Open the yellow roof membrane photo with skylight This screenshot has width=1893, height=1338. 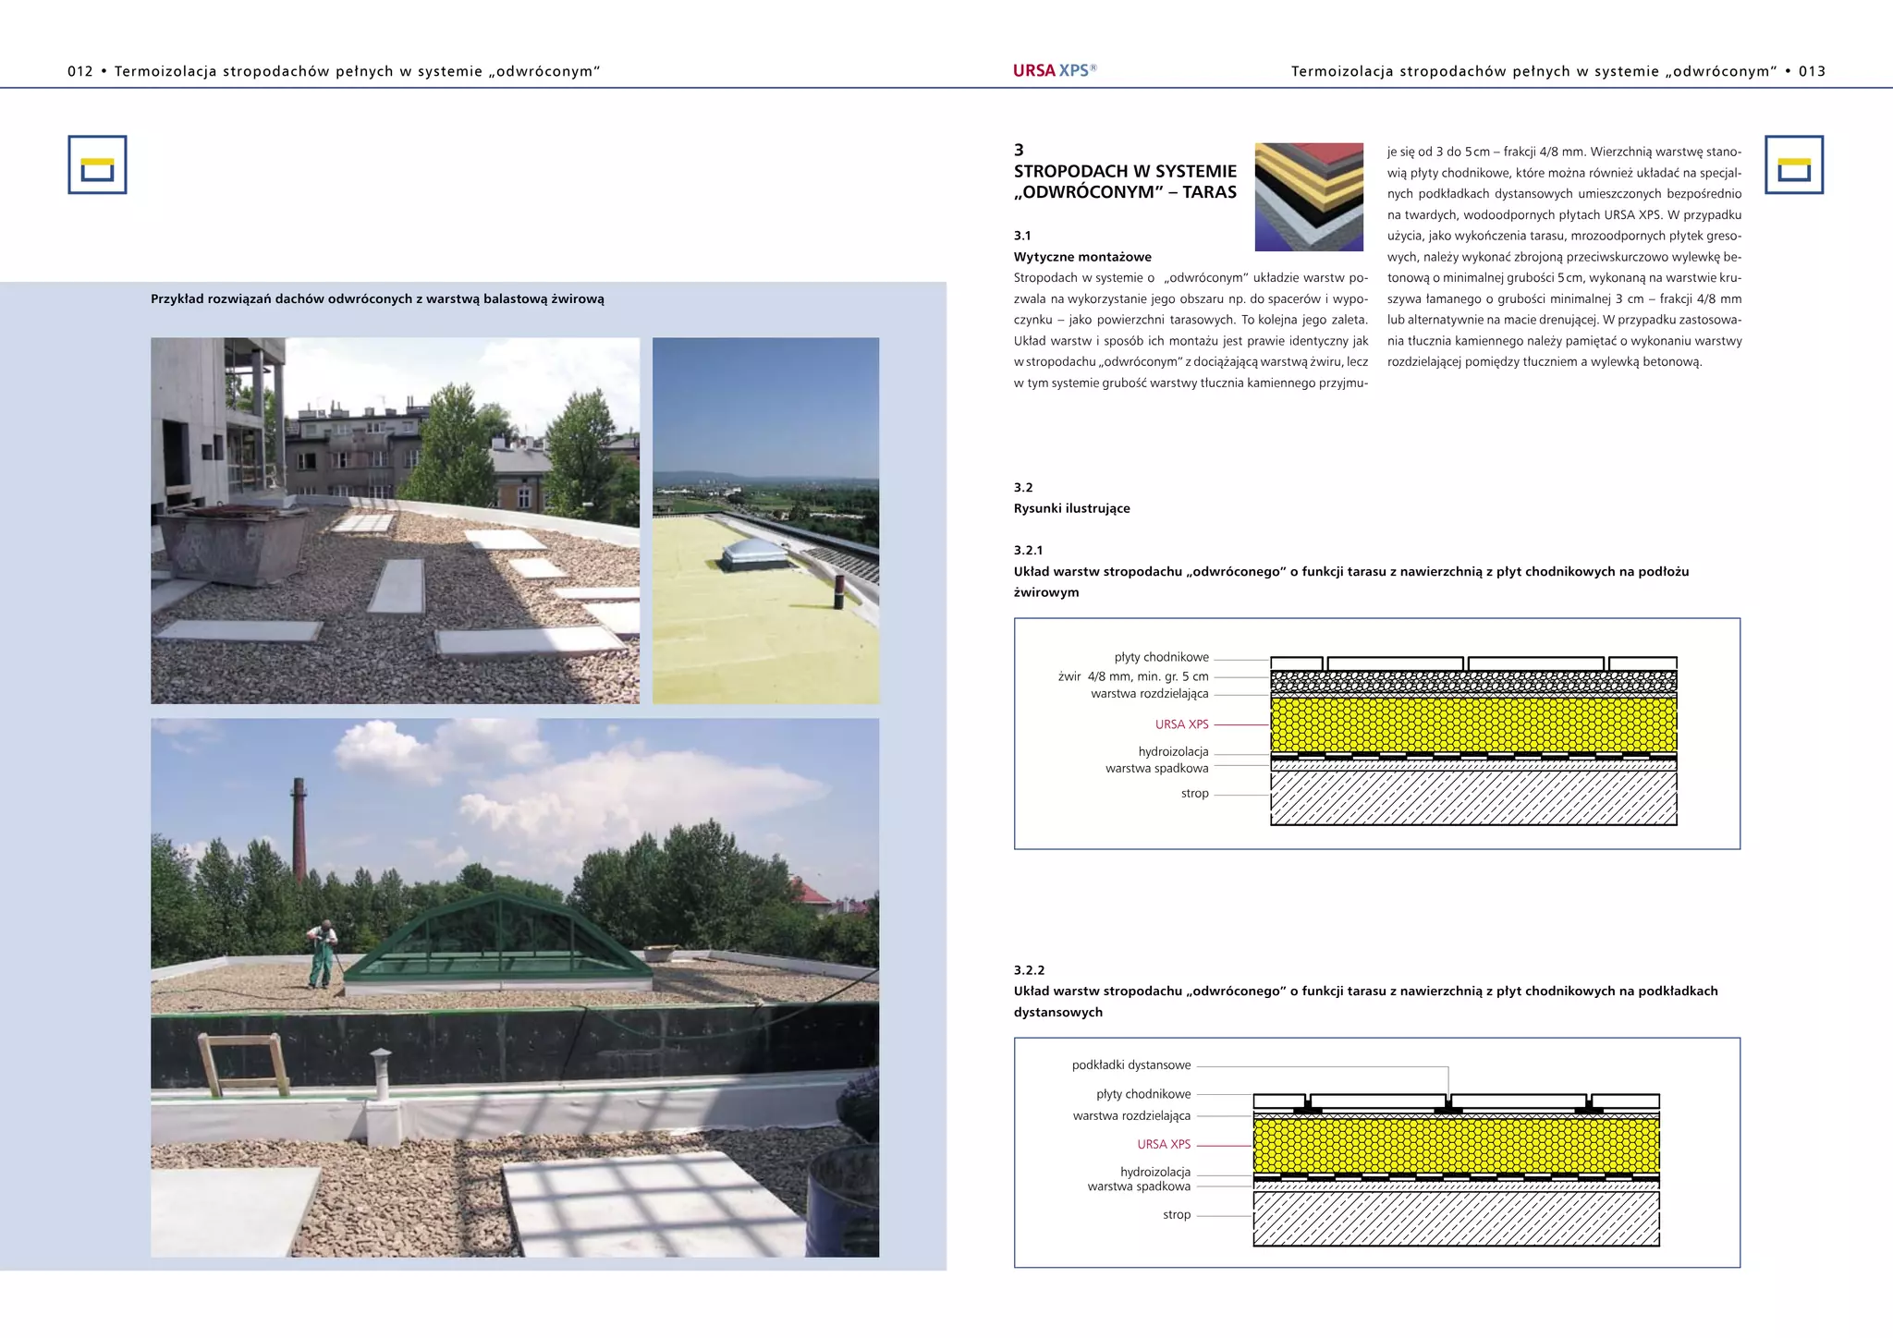click(766, 520)
